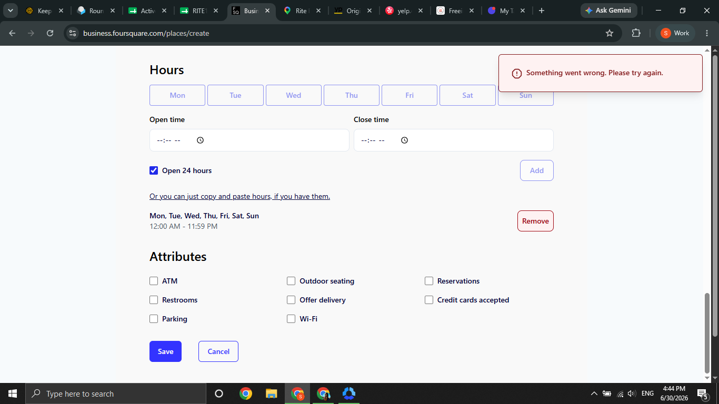Click the clock icon in Open time field
719x404 pixels.
(x=200, y=140)
